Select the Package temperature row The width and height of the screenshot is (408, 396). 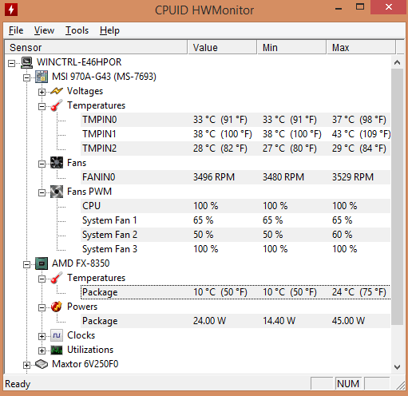236,292
